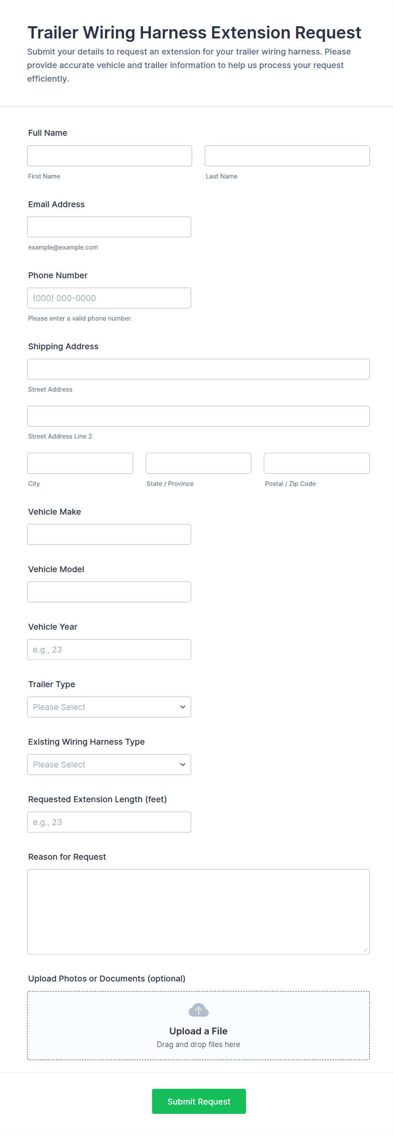Screen dimensions: 393x1135
Task: Focus Requested Extension Length field
Action: pyautogui.click(x=109, y=822)
